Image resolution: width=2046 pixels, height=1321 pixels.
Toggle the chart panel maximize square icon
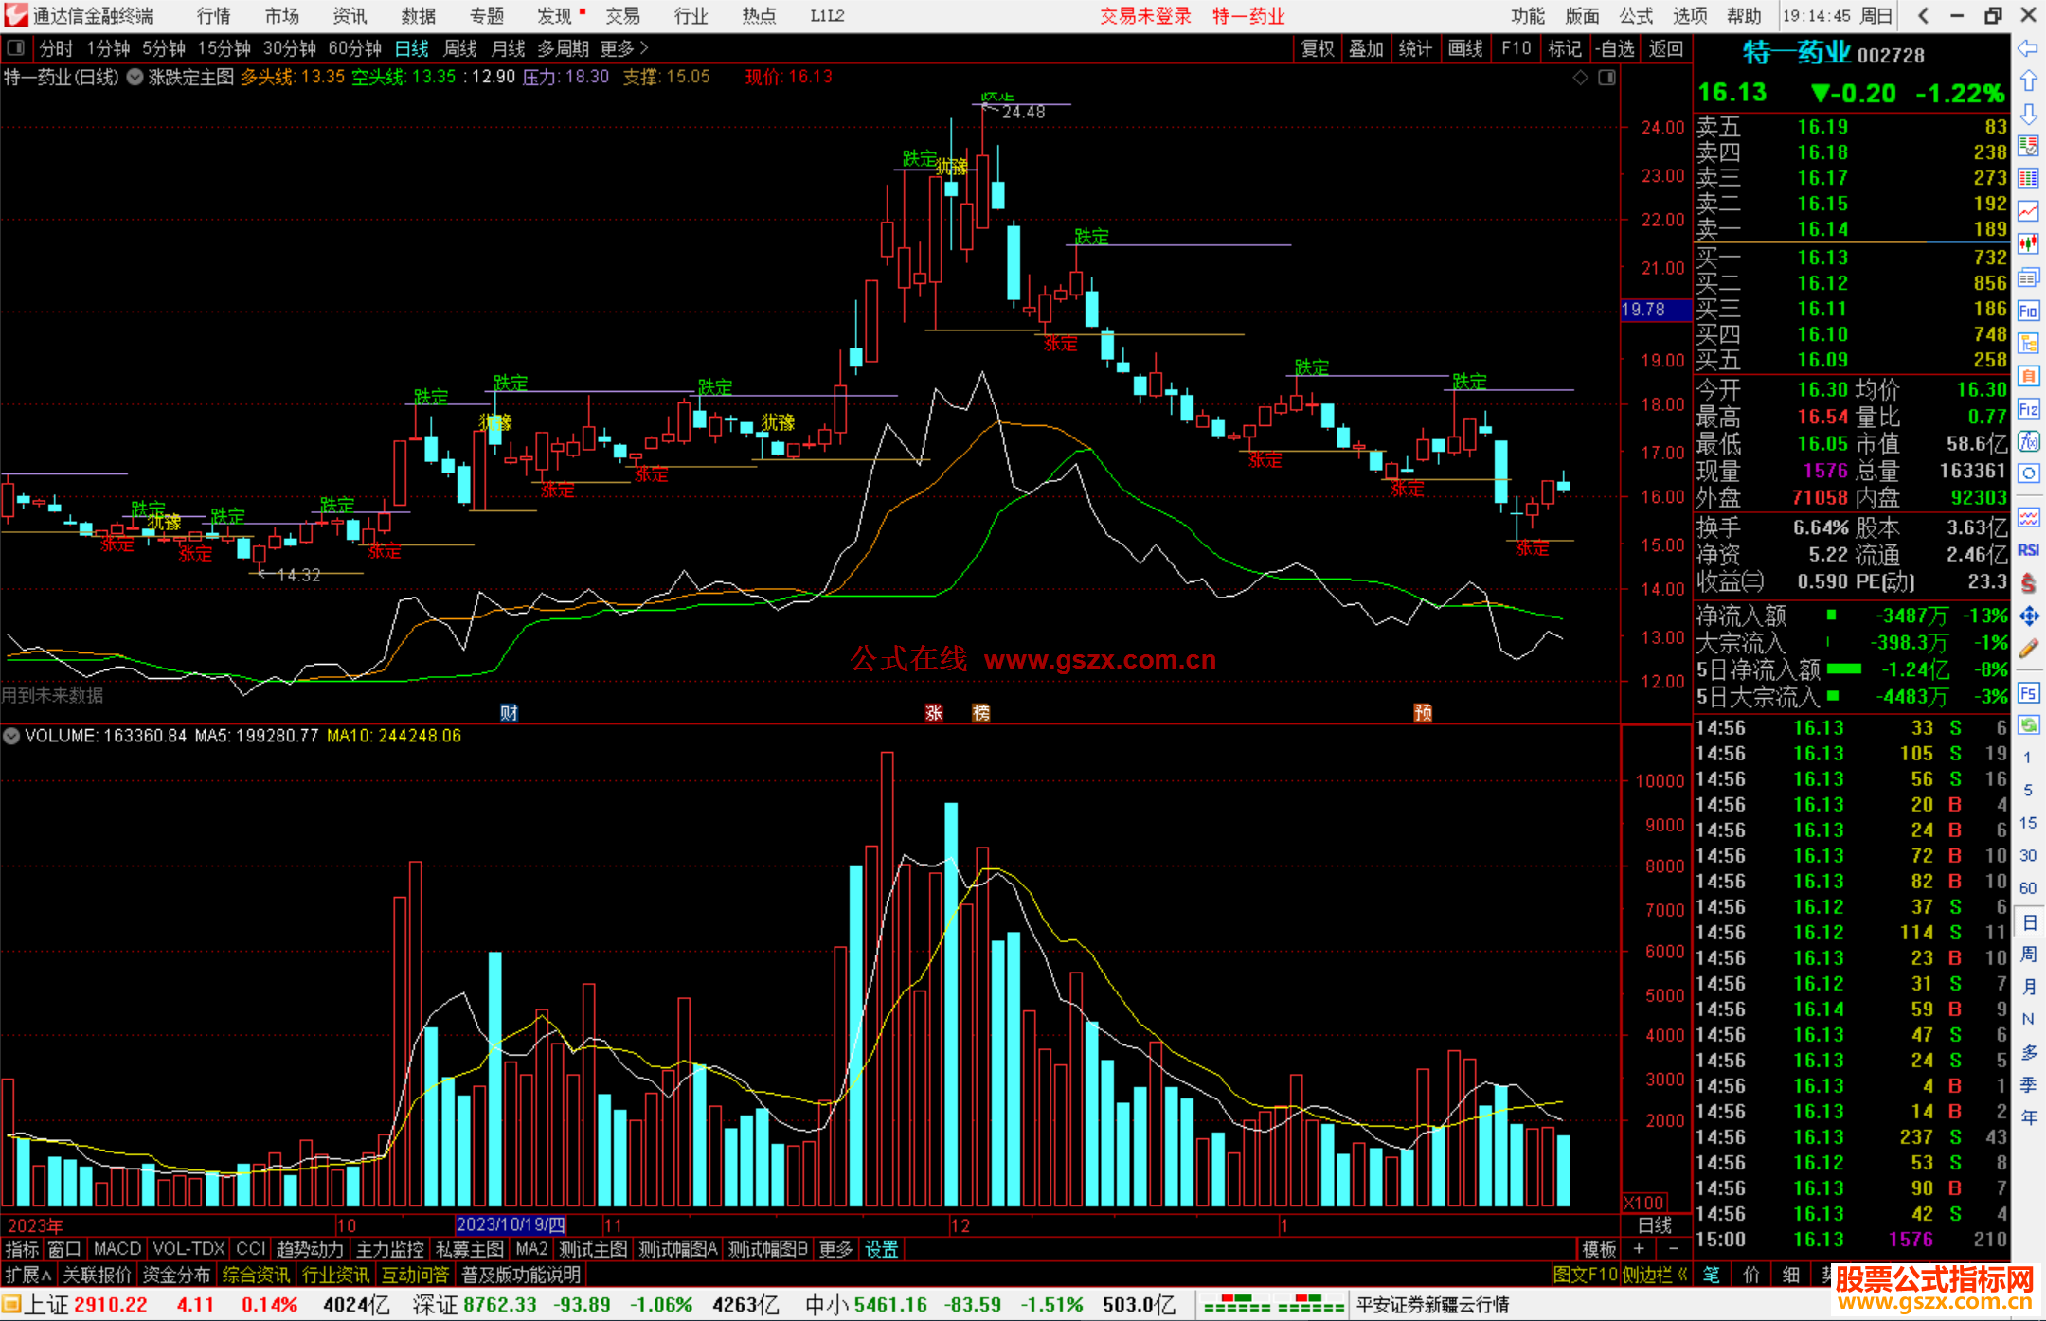coord(1606,78)
